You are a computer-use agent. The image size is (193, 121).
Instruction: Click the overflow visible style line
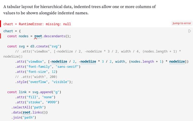coord(44,82)
